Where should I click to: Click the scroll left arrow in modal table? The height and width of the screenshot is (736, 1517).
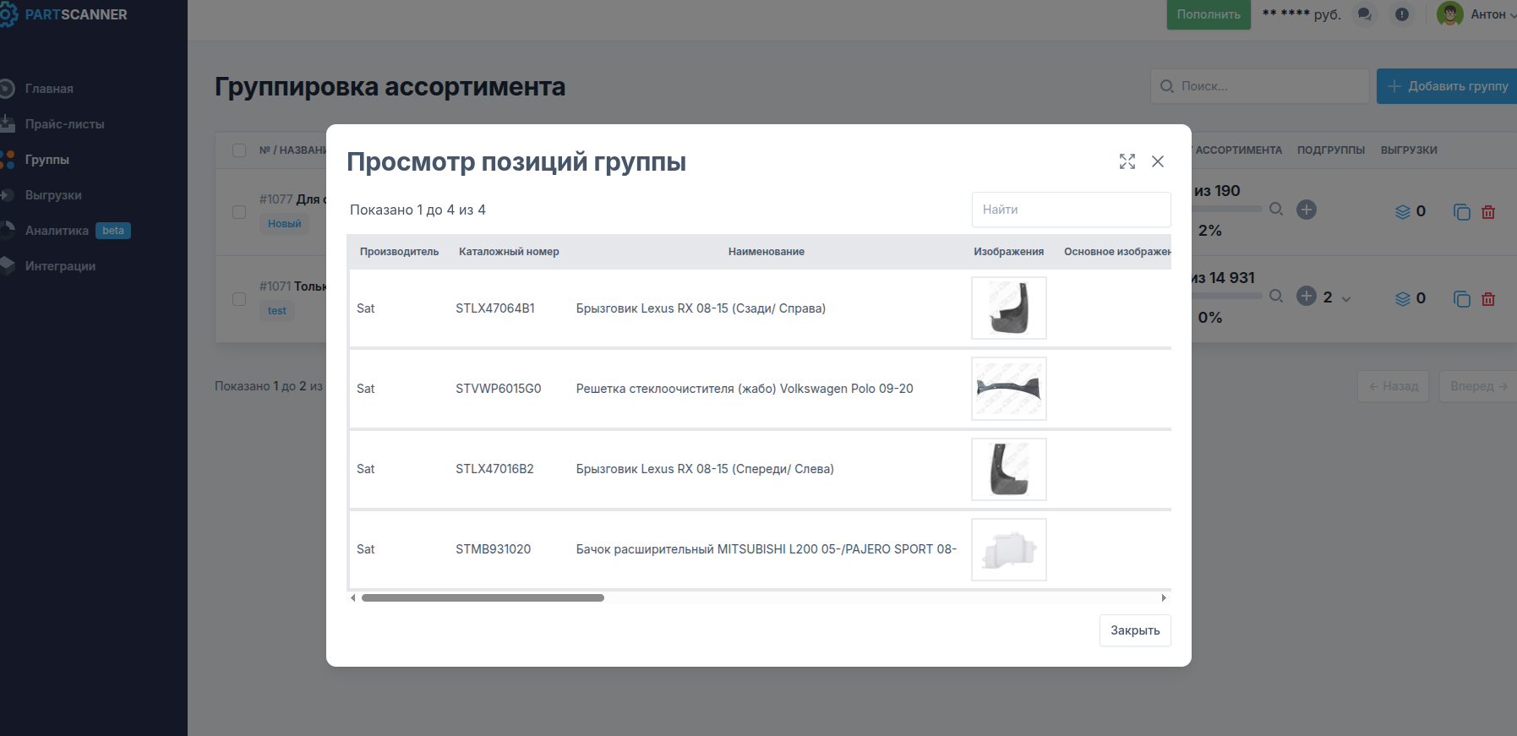[353, 597]
